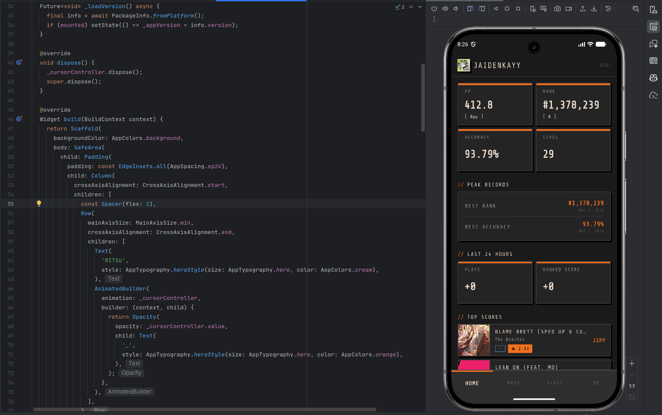Click the BLAME BRETT album art thumbnail
The height and width of the screenshot is (415, 662).
click(x=474, y=340)
